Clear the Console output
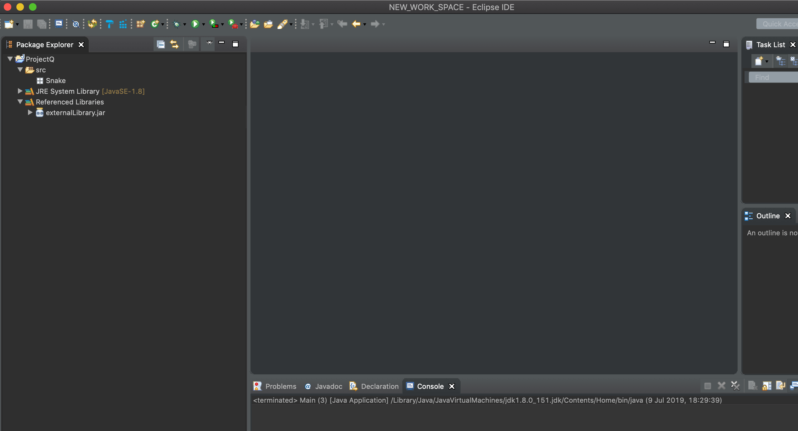The width and height of the screenshot is (798, 431). [752, 385]
